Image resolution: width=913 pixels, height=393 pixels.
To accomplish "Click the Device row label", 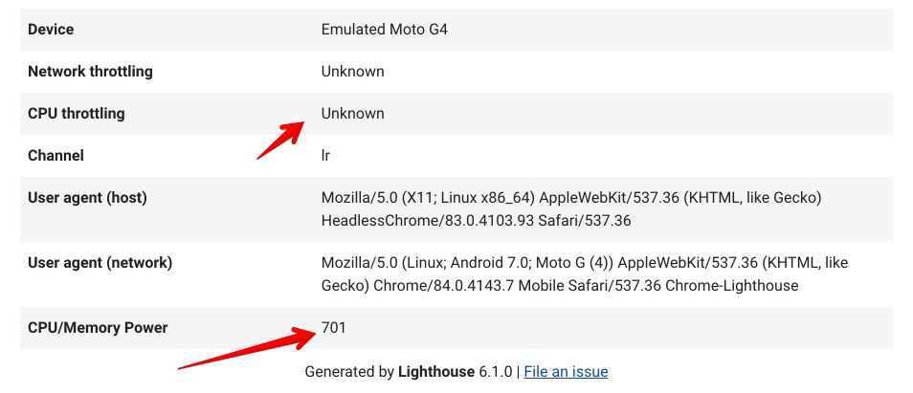I will pos(51,29).
